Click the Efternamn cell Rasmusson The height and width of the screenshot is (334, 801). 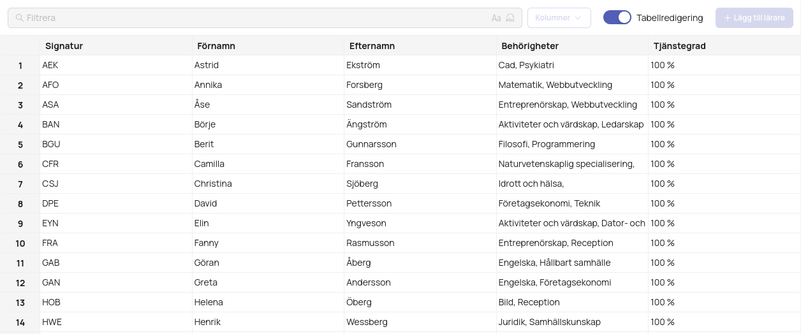tap(420, 243)
